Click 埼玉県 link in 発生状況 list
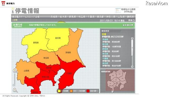This screenshot has height=98, width=169. pyautogui.click(x=105, y=54)
